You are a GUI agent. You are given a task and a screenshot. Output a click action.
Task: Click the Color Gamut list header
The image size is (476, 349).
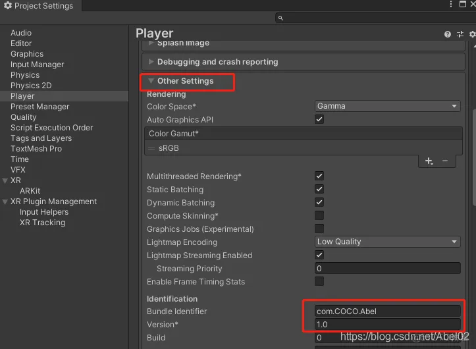304,134
